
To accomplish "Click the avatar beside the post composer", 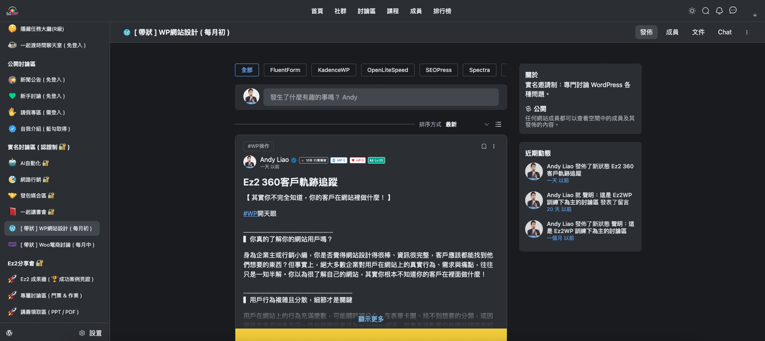I will (x=251, y=97).
